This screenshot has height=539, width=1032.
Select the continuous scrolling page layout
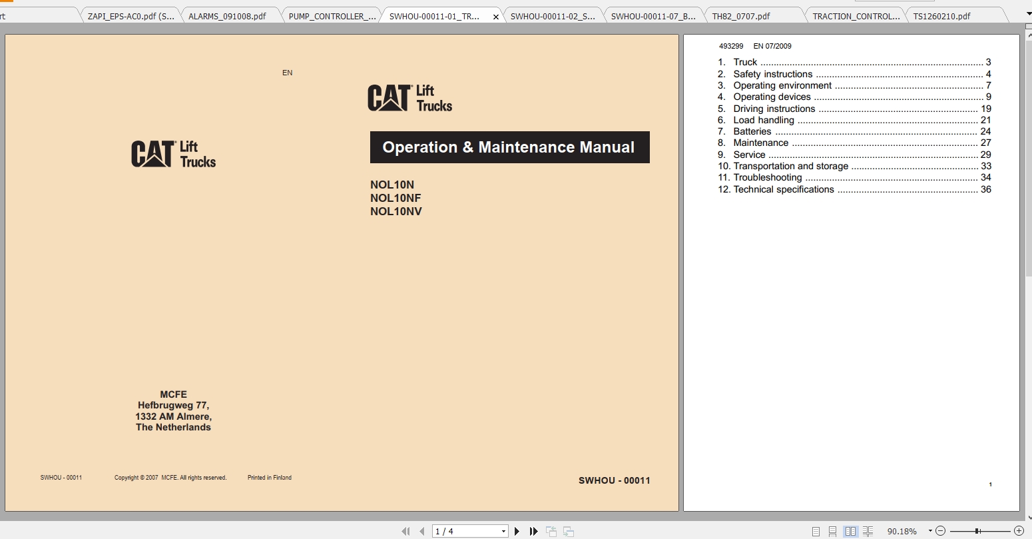832,530
